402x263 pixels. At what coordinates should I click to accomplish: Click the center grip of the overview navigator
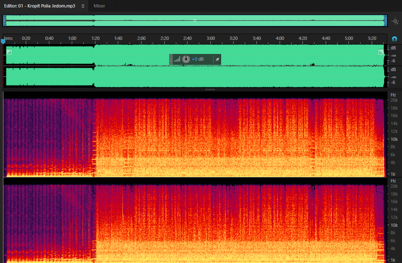(195, 20)
